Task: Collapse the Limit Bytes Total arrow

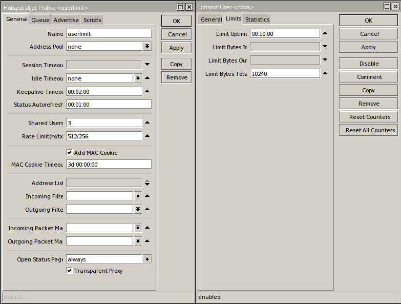Action: point(325,73)
